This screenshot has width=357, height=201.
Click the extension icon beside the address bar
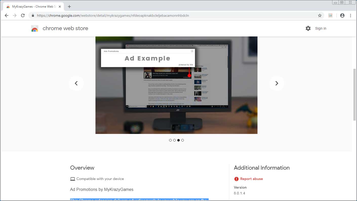pyautogui.click(x=330, y=15)
